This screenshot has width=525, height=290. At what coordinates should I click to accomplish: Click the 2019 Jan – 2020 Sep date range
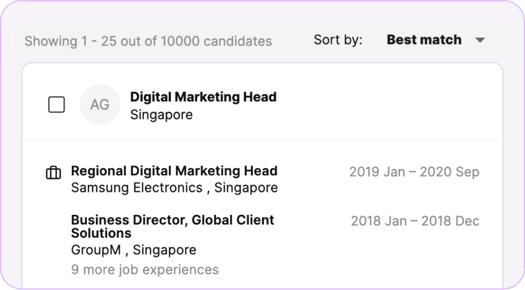pos(414,172)
